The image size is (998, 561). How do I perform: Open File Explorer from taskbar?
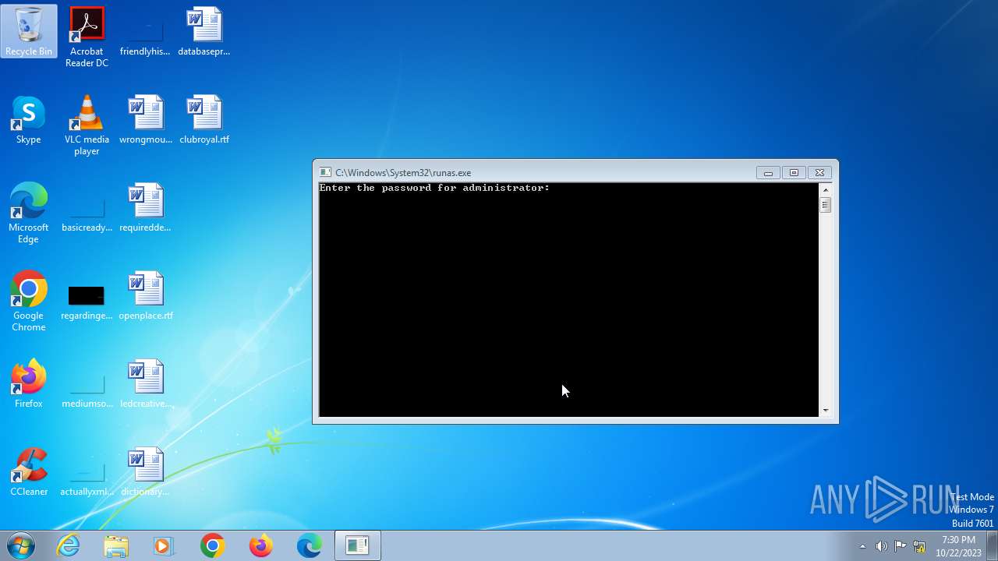[x=116, y=545]
